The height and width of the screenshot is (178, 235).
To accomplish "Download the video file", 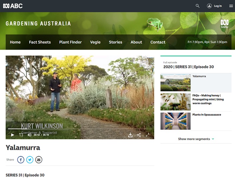I will pos(130,135).
